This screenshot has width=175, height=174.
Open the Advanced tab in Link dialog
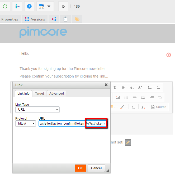[56, 93]
